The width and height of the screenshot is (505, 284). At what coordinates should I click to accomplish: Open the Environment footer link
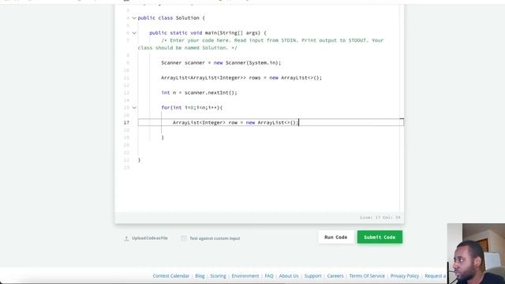click(x=245, y=276)
